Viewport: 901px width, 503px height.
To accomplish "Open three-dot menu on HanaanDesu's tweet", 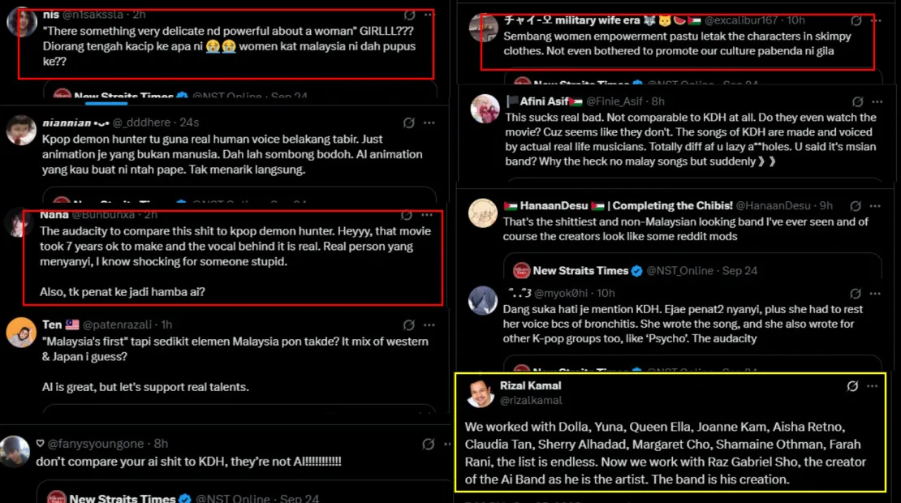I will pos(877,205).
